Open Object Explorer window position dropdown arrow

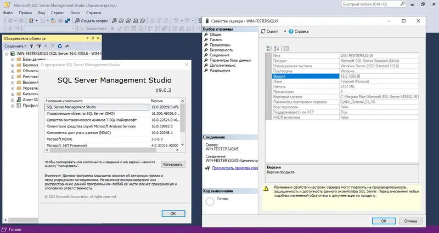(x=87, y=38)
